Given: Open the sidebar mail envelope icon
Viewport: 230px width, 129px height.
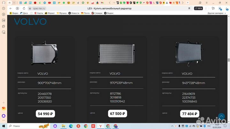Looking at the screenshot, I should point(4,108).
